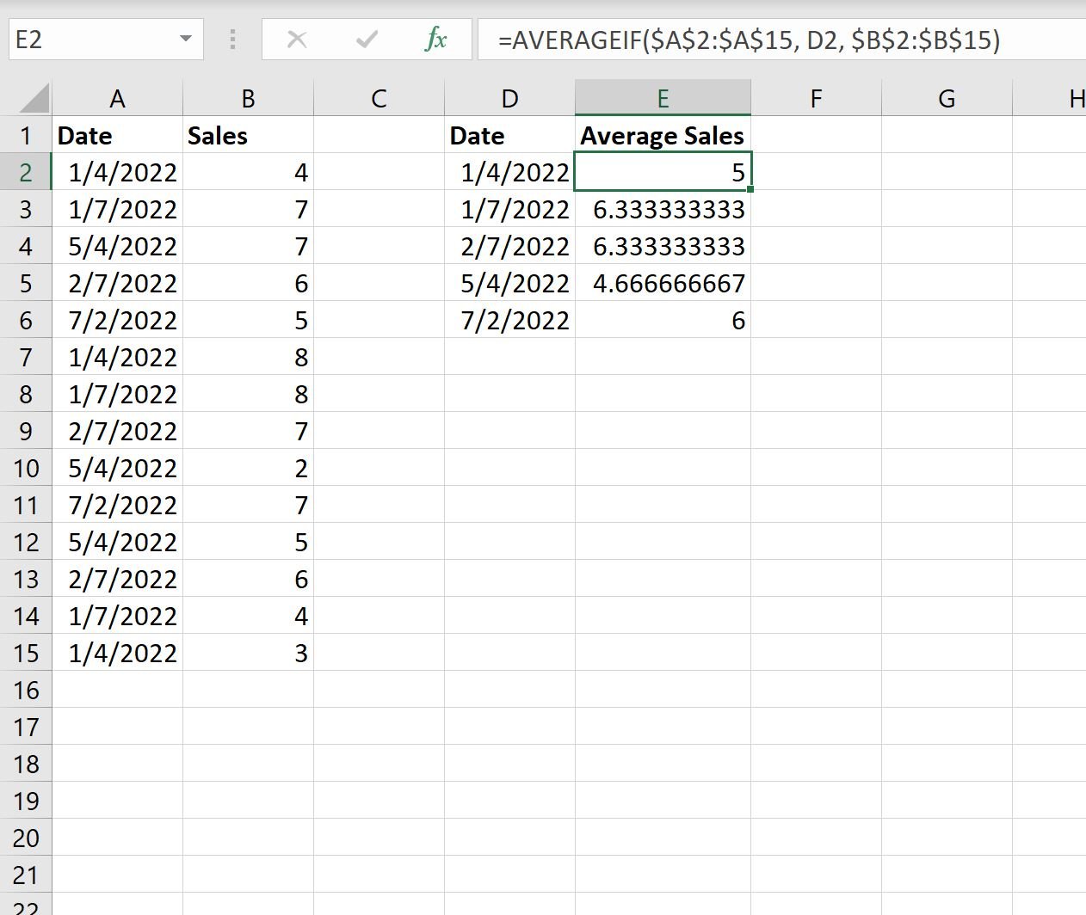Click the Select All corner triangle
1086x915 pixels.
[34, 98]
